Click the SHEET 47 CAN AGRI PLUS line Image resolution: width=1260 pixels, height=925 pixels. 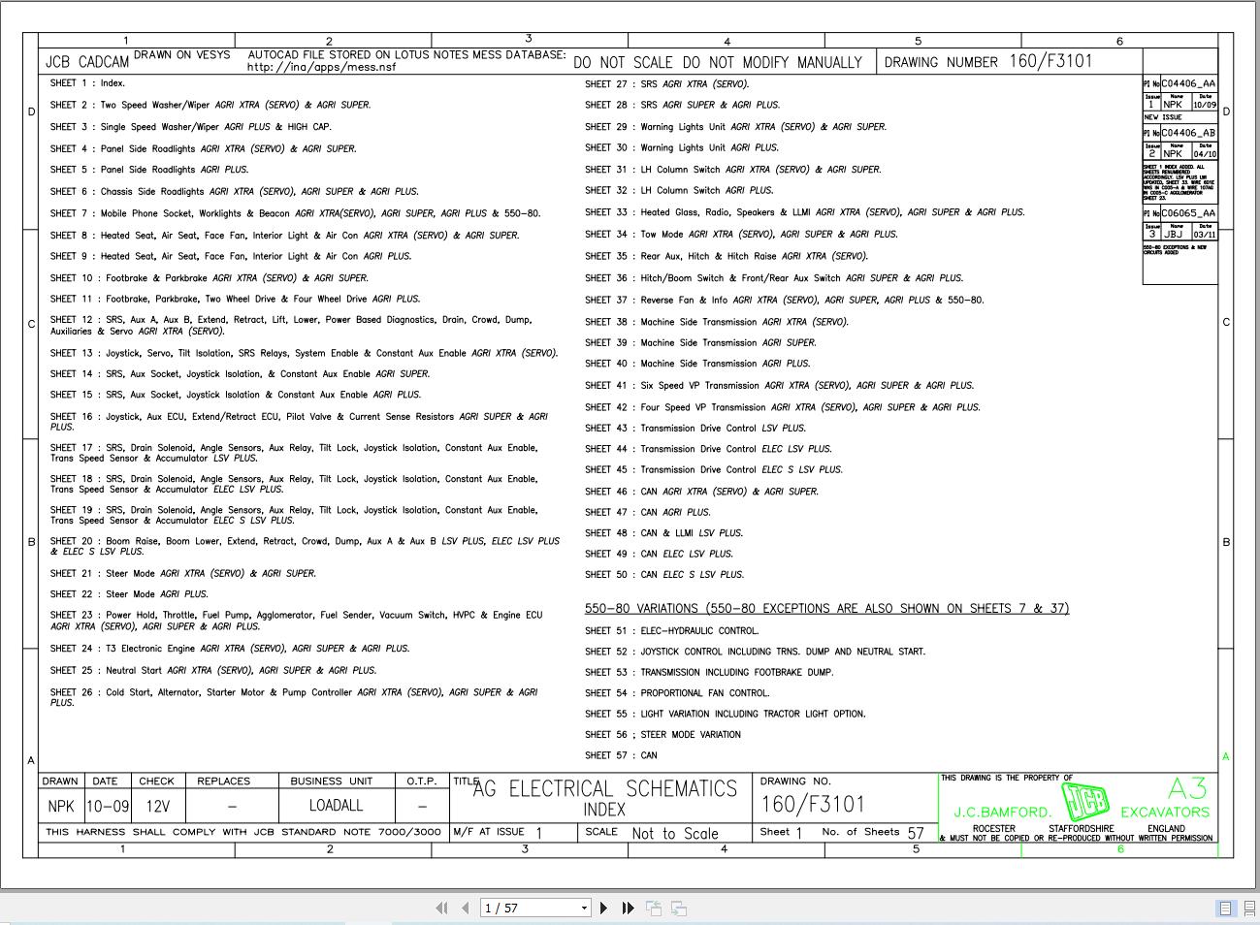[648, 513]
